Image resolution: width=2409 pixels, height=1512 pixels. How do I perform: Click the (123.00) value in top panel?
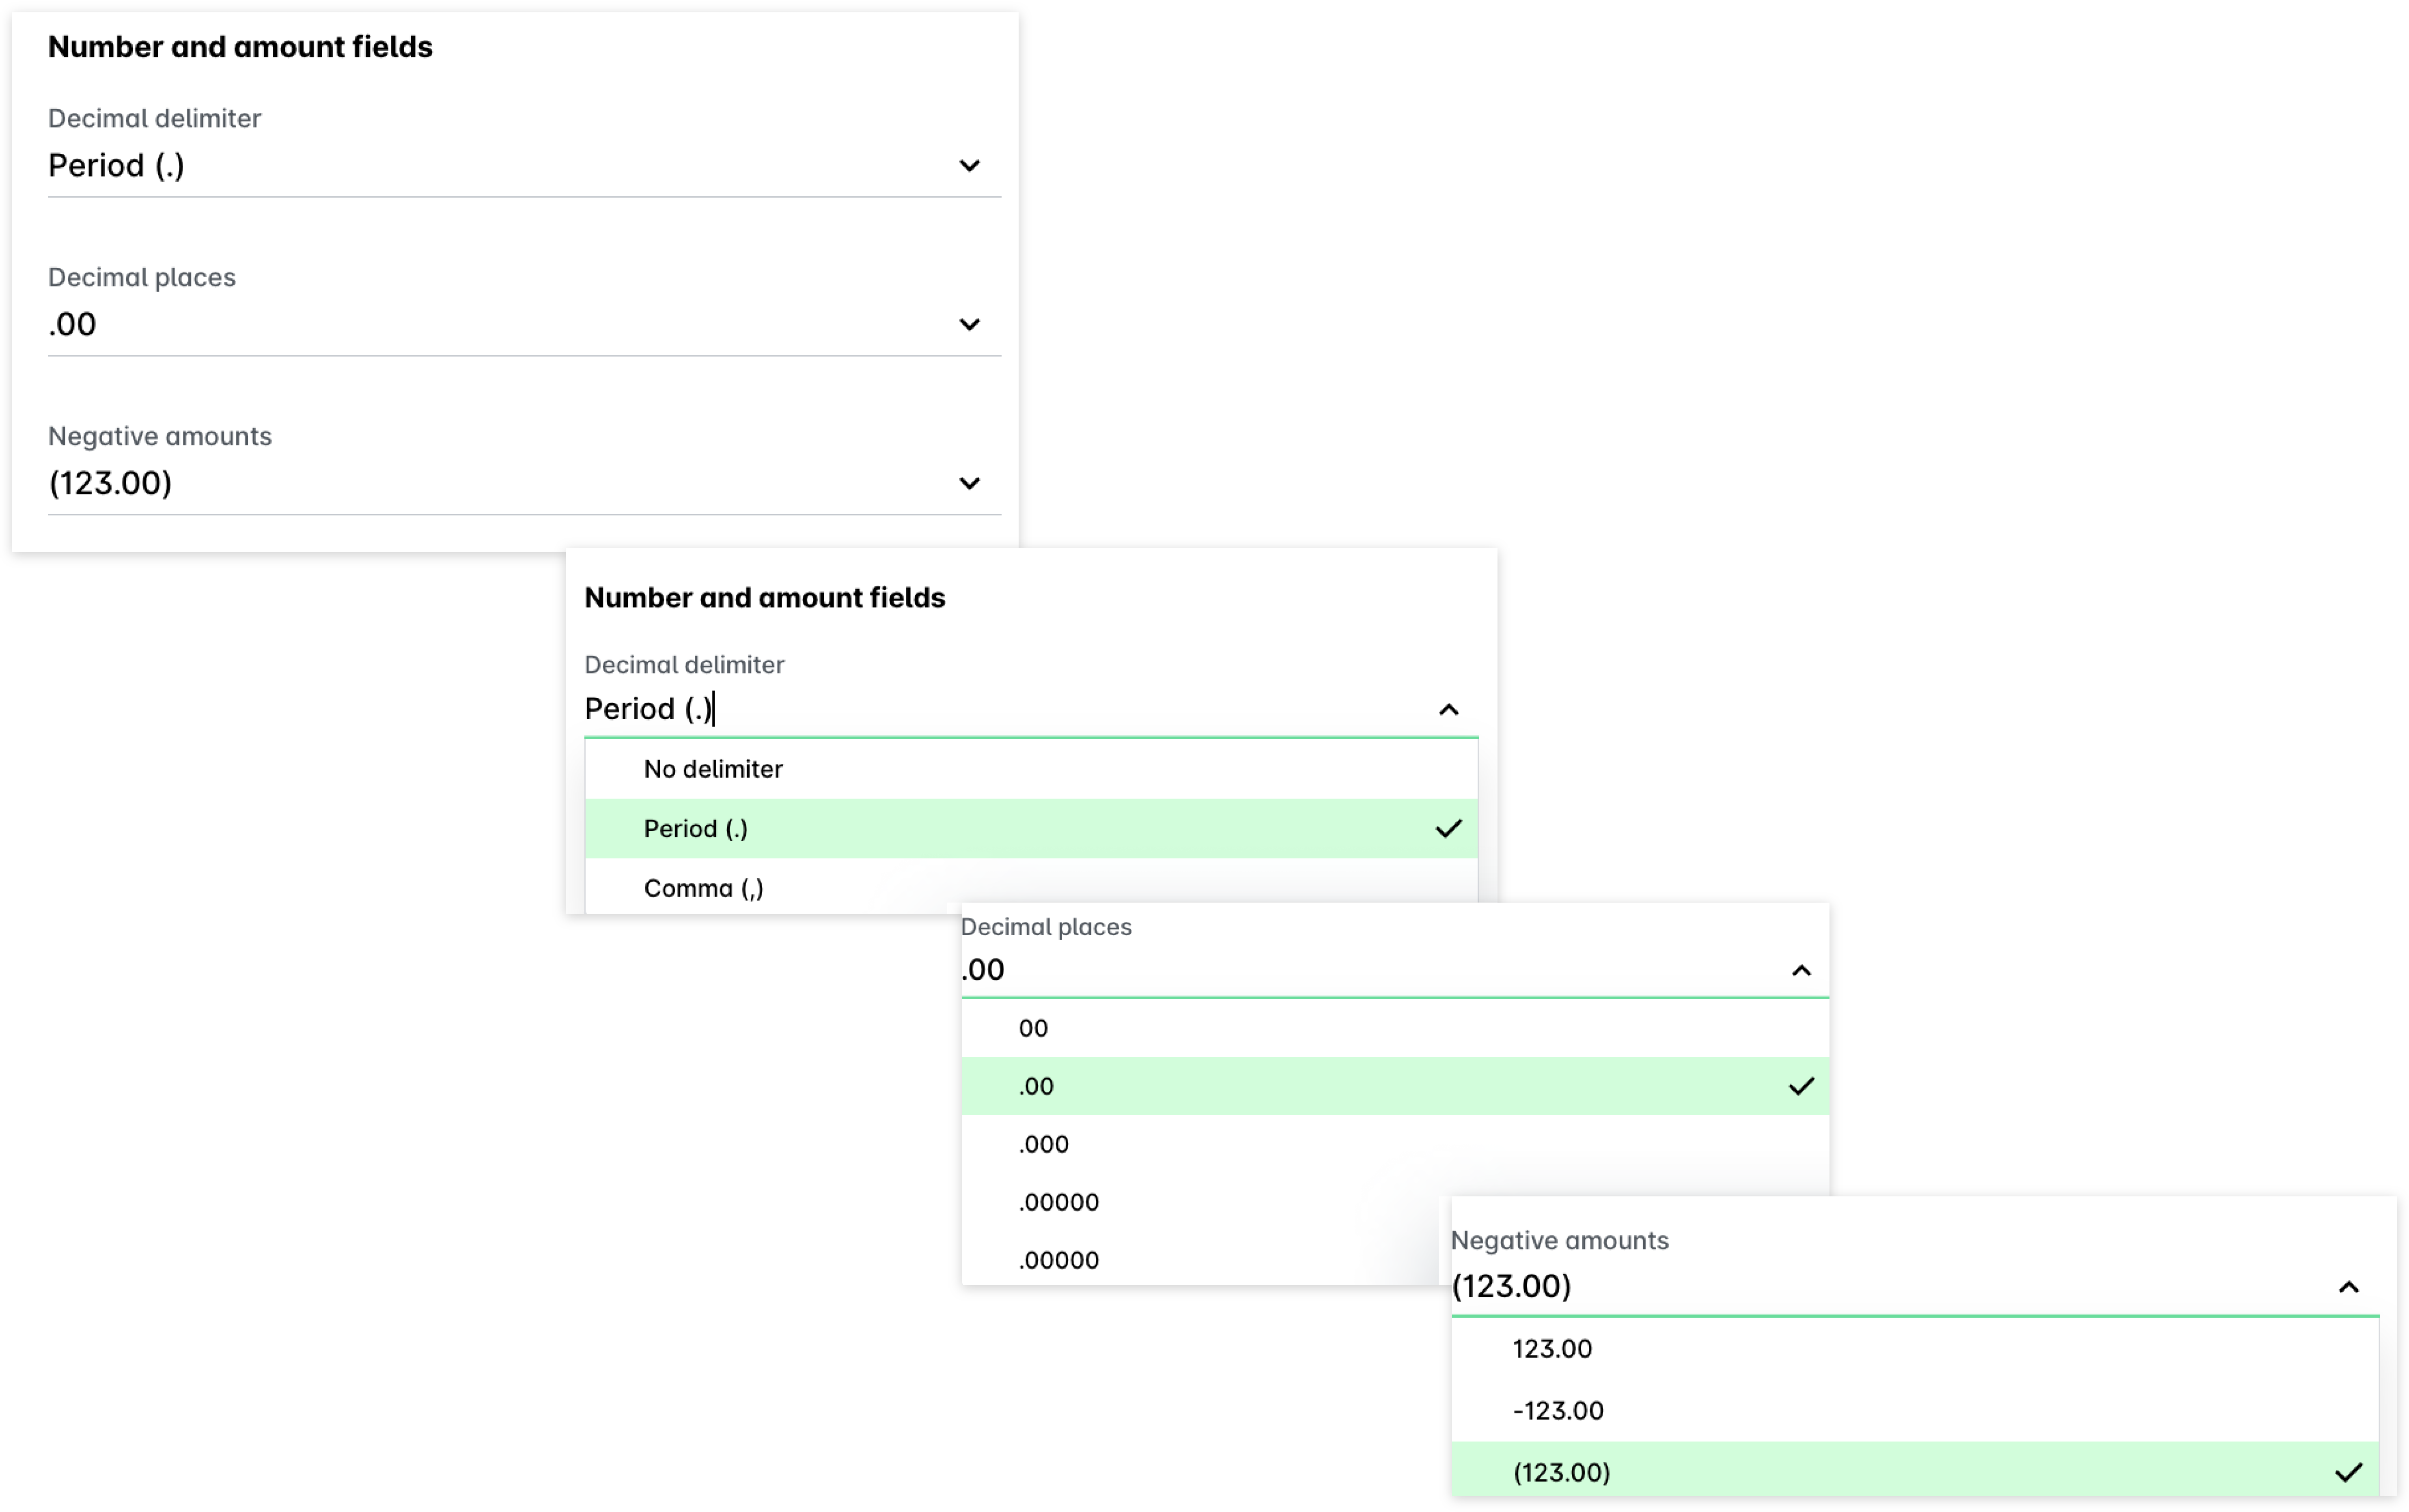[110, 484]
